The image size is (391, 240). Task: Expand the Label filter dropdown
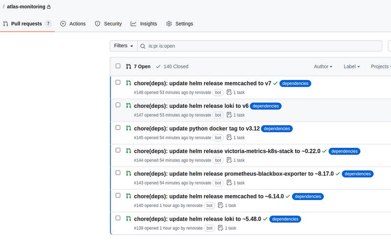[x=351, y=66]
